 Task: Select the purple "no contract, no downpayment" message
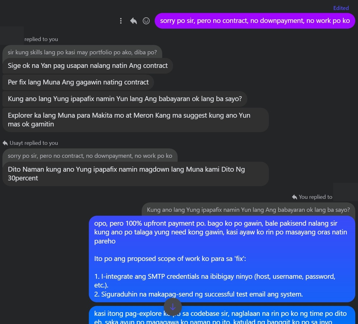(x=255, y=21)
